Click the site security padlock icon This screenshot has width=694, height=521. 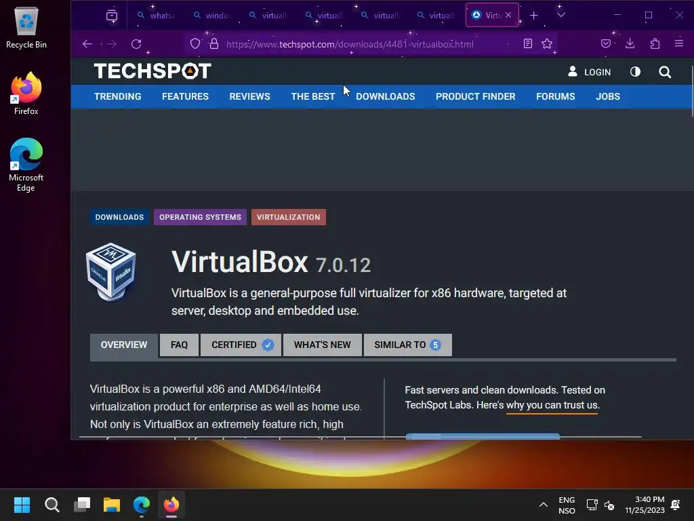tap(214, 43)
